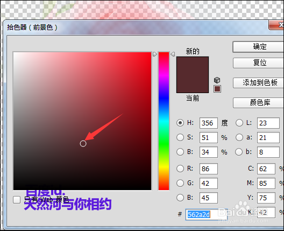284x231 pixels.
Task: Select the Lab b radio button beside 8
Action: (239, 152)
